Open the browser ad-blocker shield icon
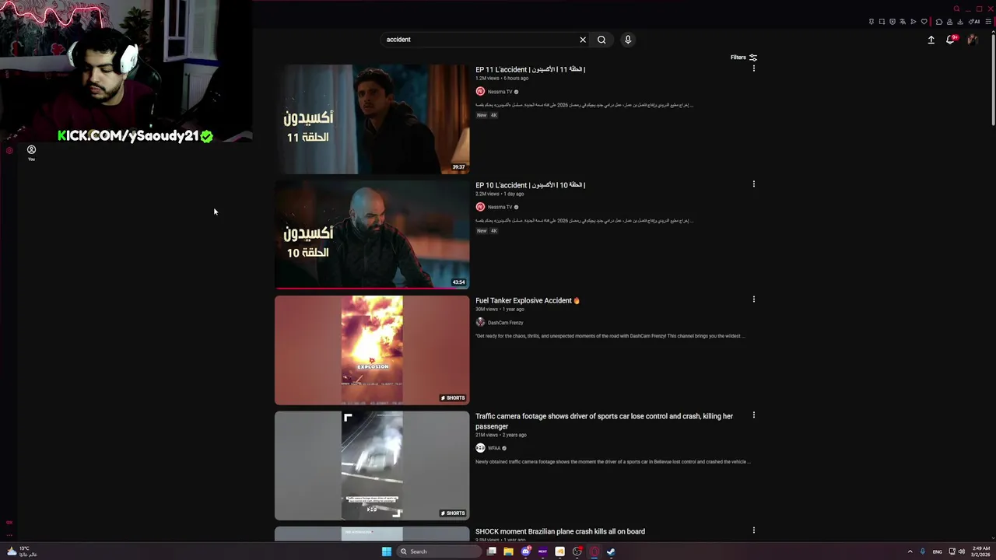 893,22
